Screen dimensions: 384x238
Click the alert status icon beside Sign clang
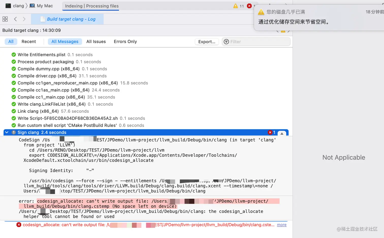click(14, 132)
